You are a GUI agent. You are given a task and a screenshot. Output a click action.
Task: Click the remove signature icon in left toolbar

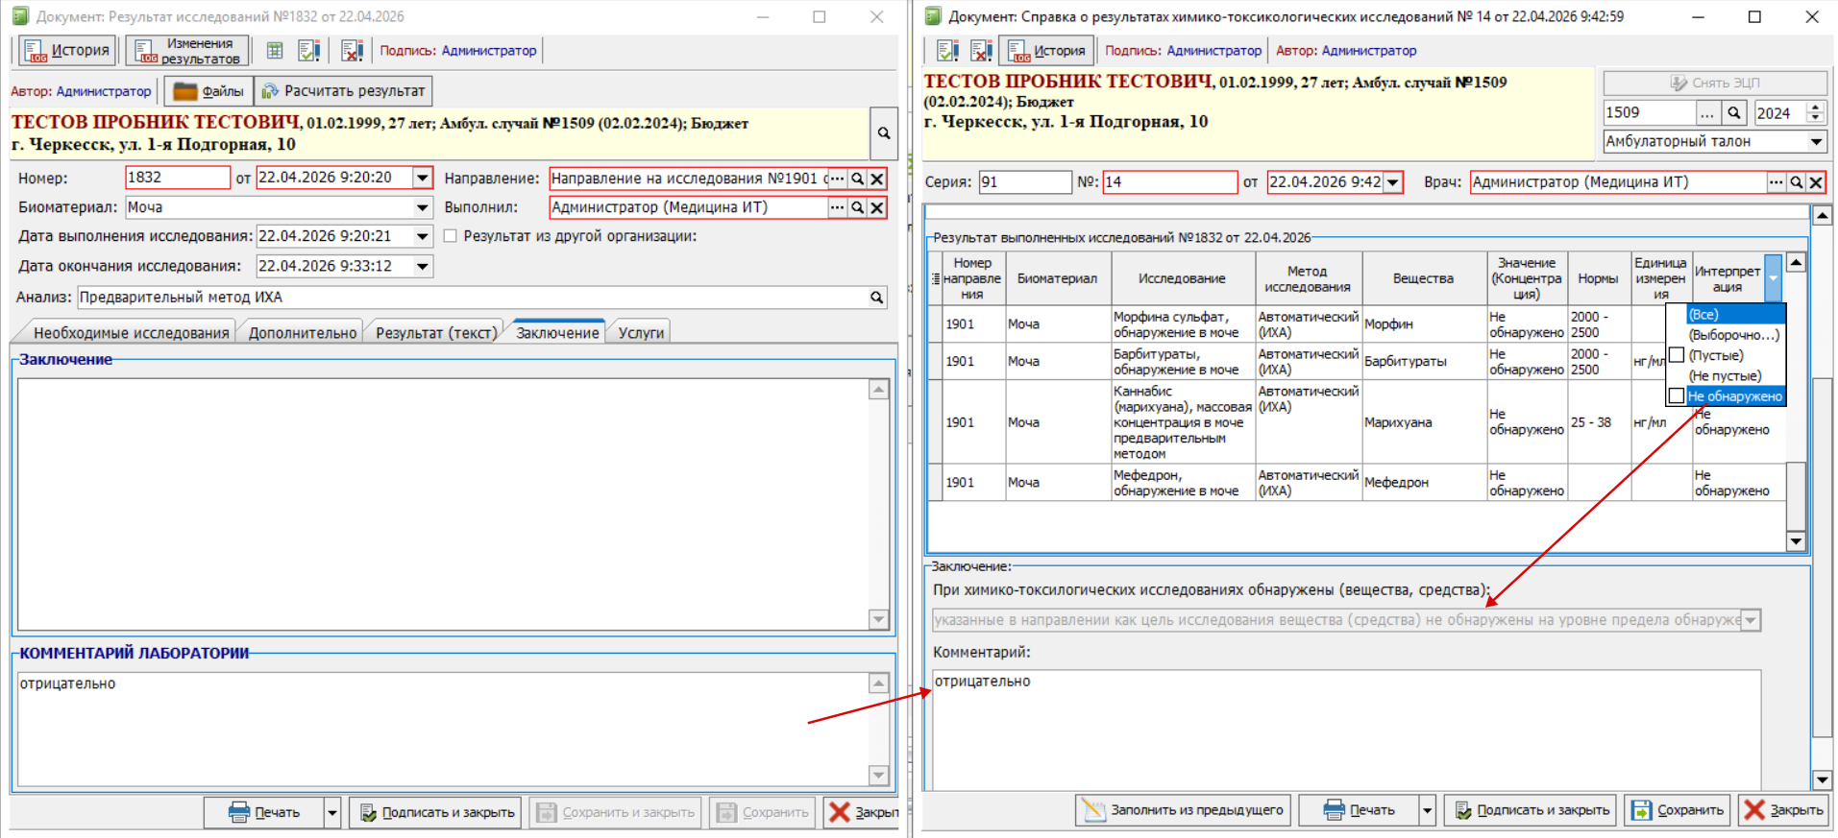[x=352, y=51]
